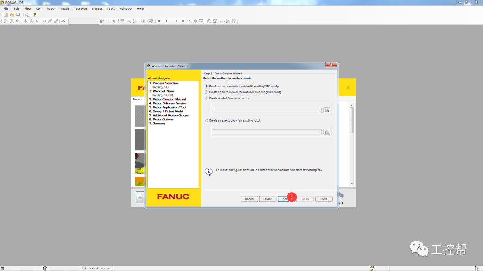Open the help pointer icon in the toolbar
483x271 pixels.
(35, 15)
